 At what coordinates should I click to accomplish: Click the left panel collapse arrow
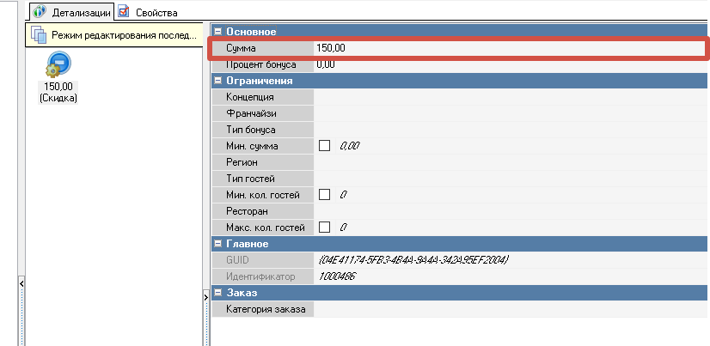tap(21, 282)
